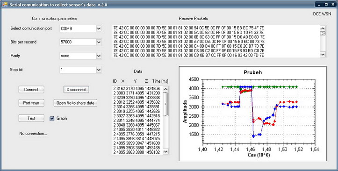Click the Disconnect button

[76, 90]
